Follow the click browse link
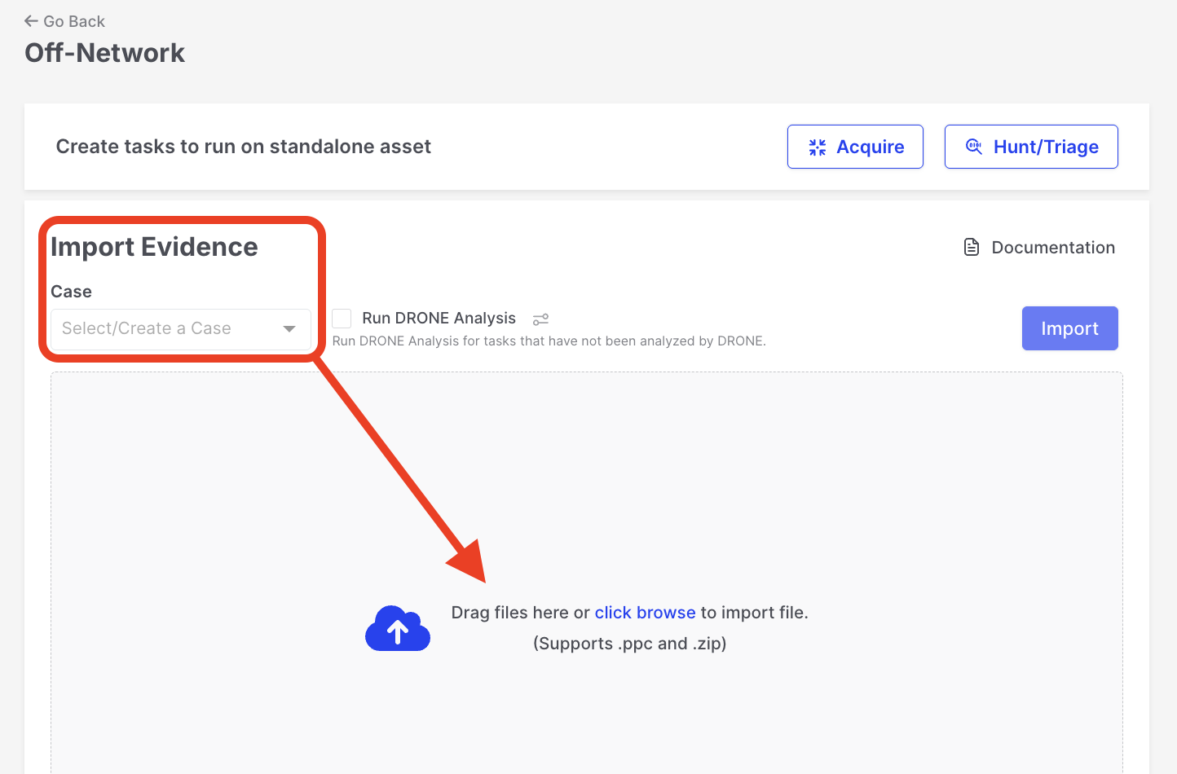Screen dimensions: 1177x774 [645, 613]
